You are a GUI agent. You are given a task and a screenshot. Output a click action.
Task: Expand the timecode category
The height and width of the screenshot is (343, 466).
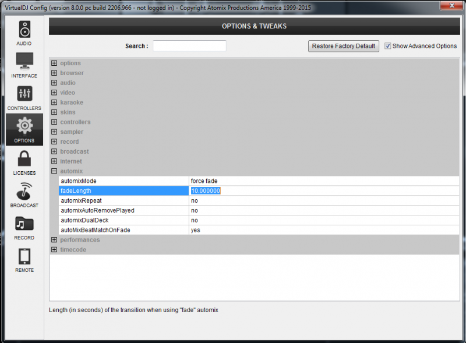click(54, 250)
